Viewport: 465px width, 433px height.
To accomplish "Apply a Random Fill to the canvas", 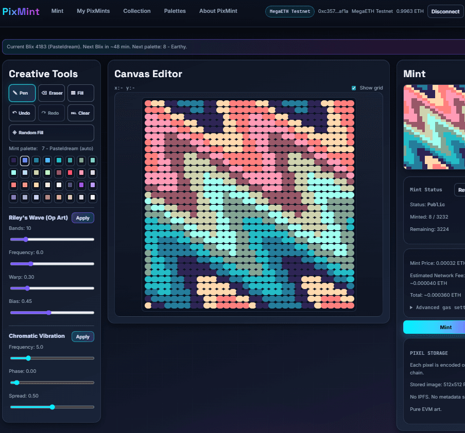I will point(51,133).
